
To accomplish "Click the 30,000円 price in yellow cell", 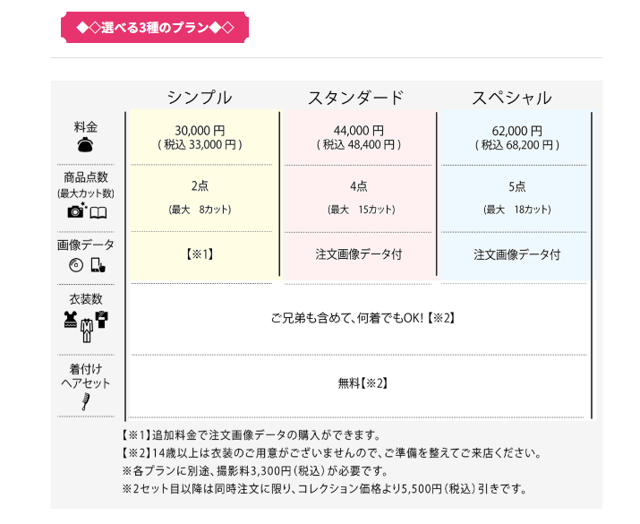I will coord(200,131).
